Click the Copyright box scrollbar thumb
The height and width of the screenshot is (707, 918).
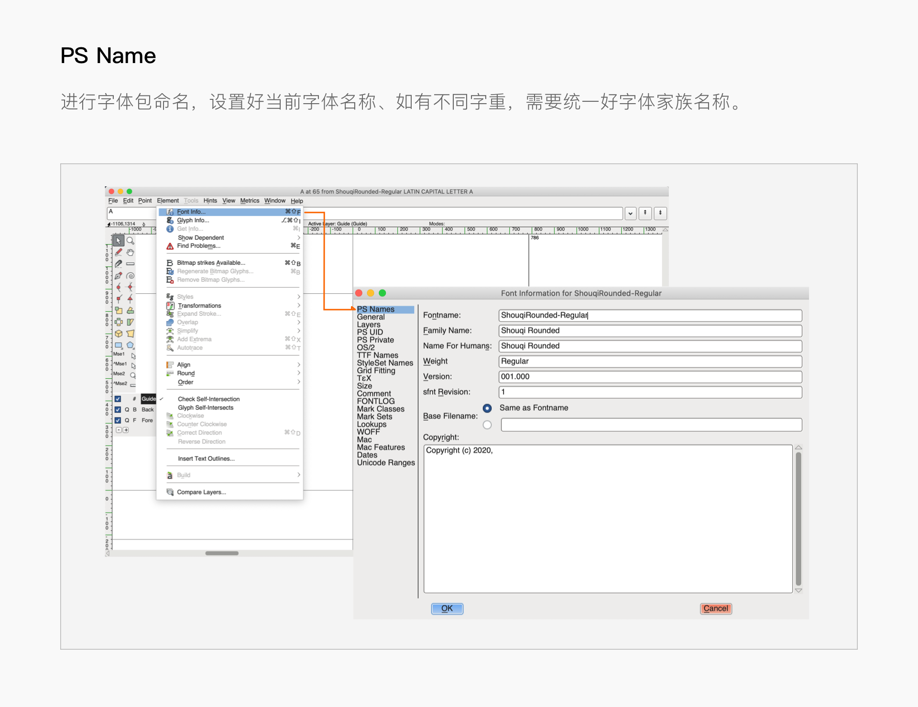(x=798, y=518)
